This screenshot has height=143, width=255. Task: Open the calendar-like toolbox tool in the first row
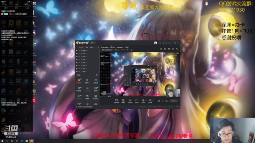[x=96, y=81]
